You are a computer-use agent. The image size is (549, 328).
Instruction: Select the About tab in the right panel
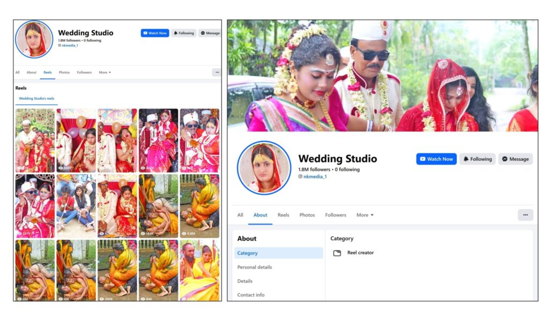click(260, 215)
